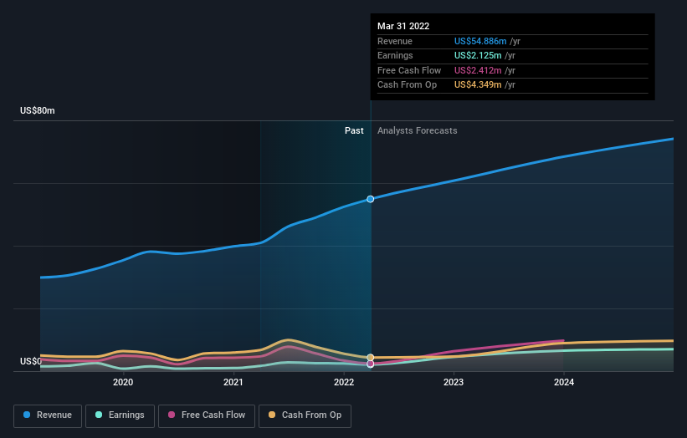Click the Past section label
The width and height of the screenshot is (687, 438).
(354, 131)
